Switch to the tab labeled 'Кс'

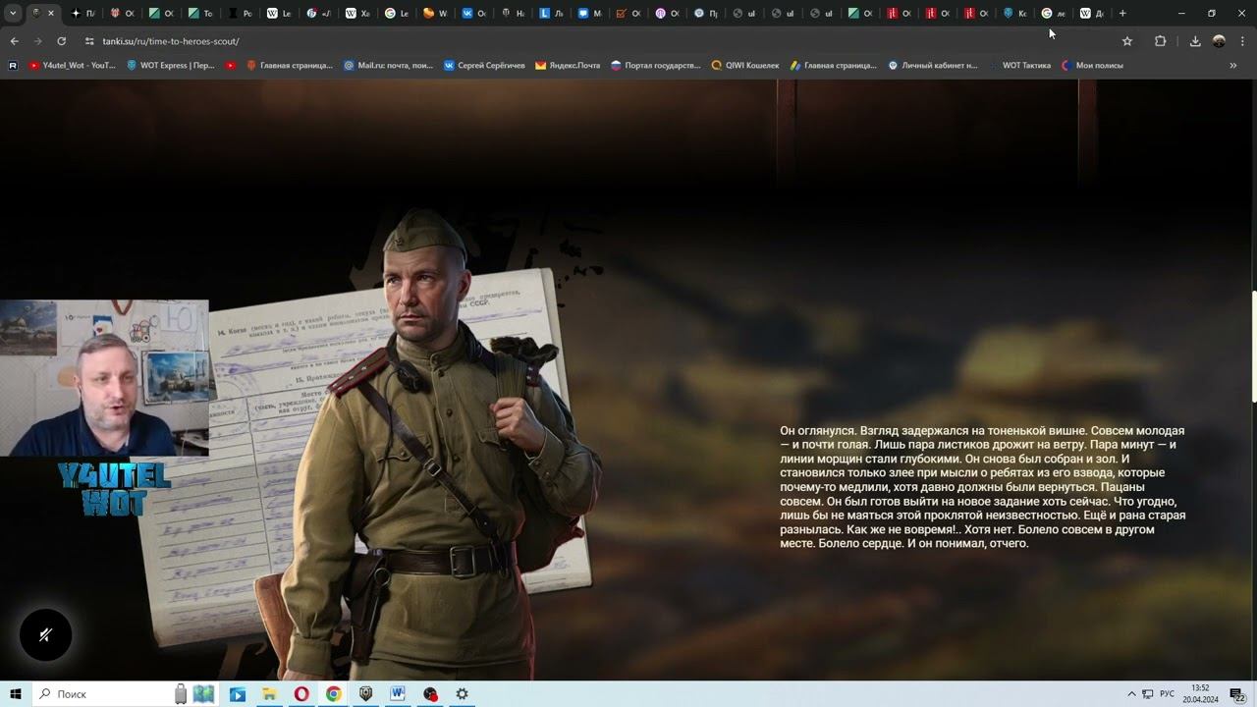[x=1014, y=13]
